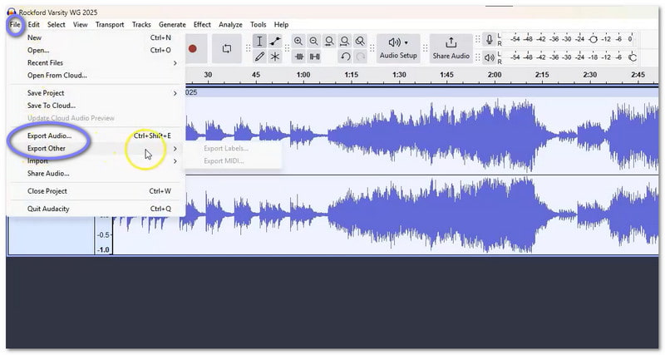
Task: Click the Zoom In magnifier
Action: click(298, 41)
